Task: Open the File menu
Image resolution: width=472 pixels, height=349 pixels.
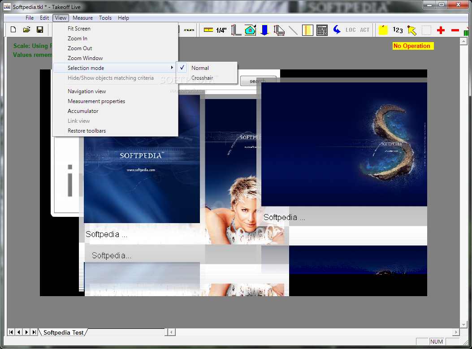Action: 30,18
